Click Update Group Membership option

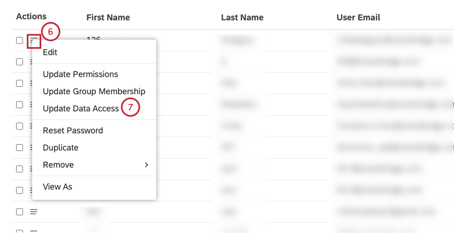pos(94,91)
